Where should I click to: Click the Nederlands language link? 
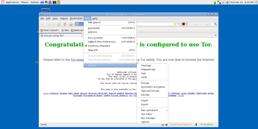point(201,93)
